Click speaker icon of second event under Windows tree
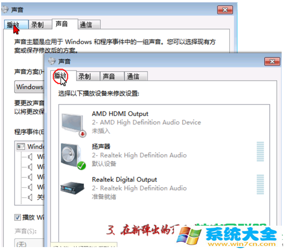Image resolution: width=284 pixels, height=249 pixels. [30, 167]
